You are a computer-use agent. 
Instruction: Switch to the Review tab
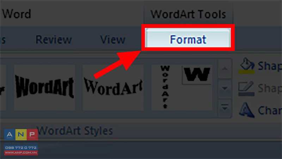point(54,40)
